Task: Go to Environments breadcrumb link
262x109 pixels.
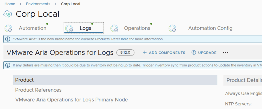Action: [38, 4]
